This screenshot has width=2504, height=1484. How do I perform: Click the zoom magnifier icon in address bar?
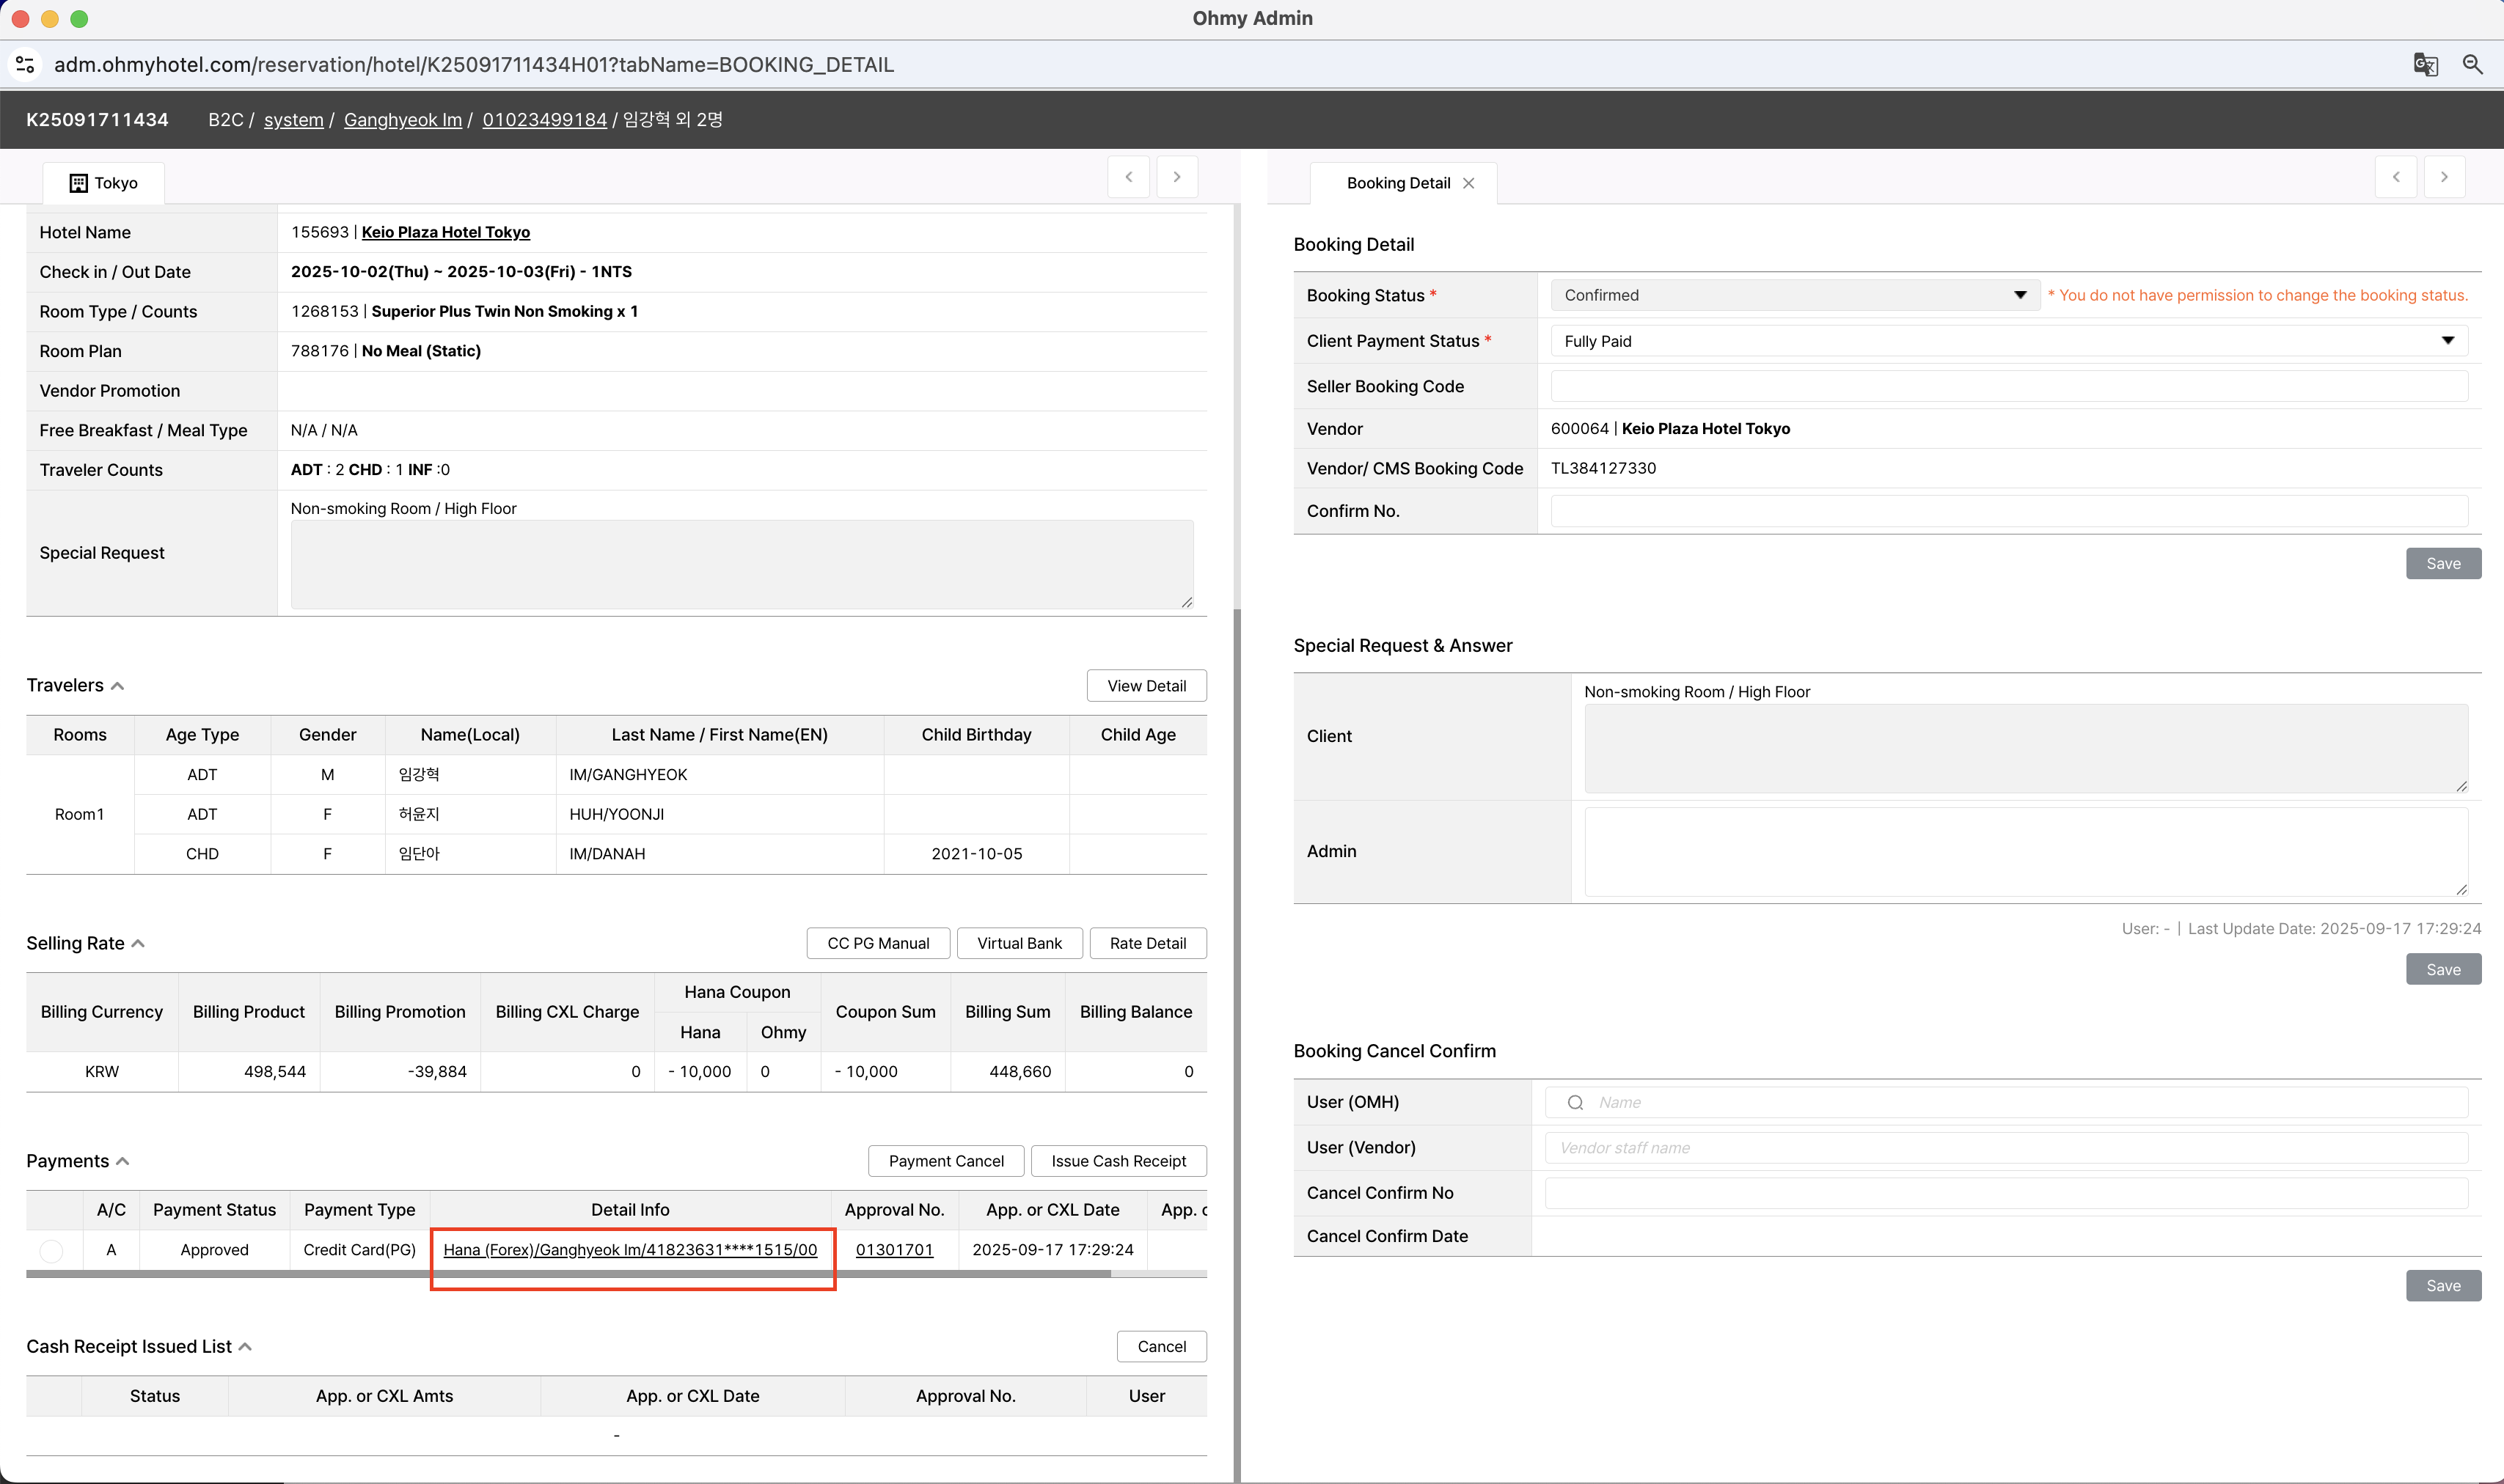(x=2472, y=65)
